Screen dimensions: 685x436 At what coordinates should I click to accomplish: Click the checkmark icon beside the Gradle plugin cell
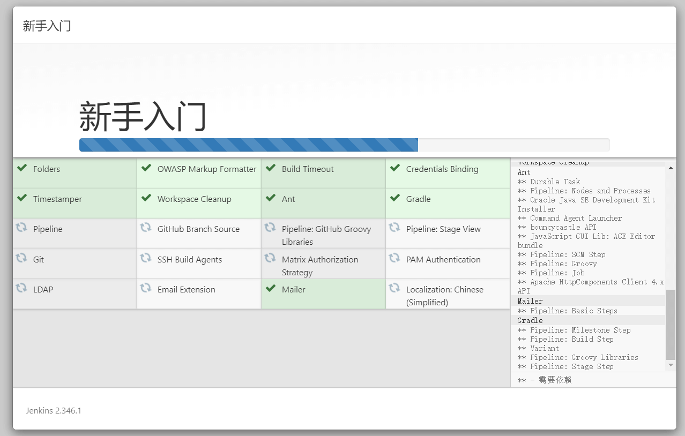[395, 198]
